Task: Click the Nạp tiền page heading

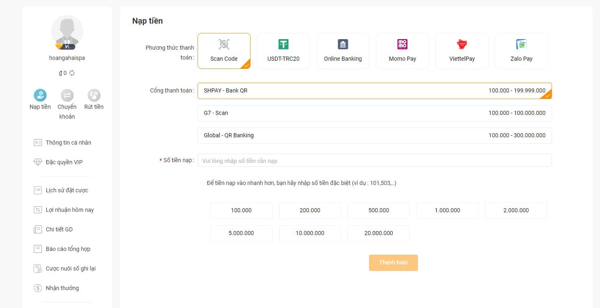Action: click(x=147, y=21)
